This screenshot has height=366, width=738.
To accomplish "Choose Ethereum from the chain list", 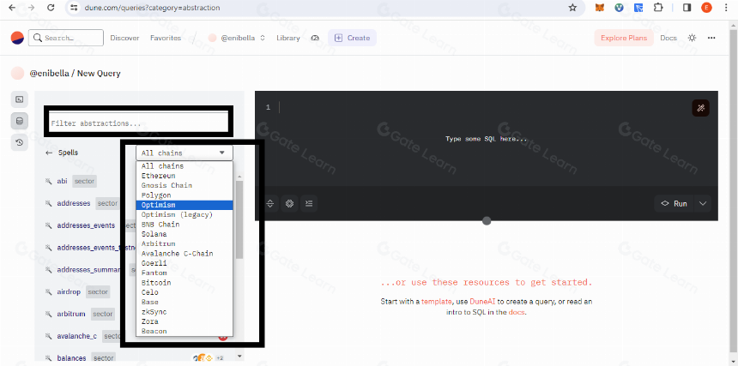I will 184,176.
